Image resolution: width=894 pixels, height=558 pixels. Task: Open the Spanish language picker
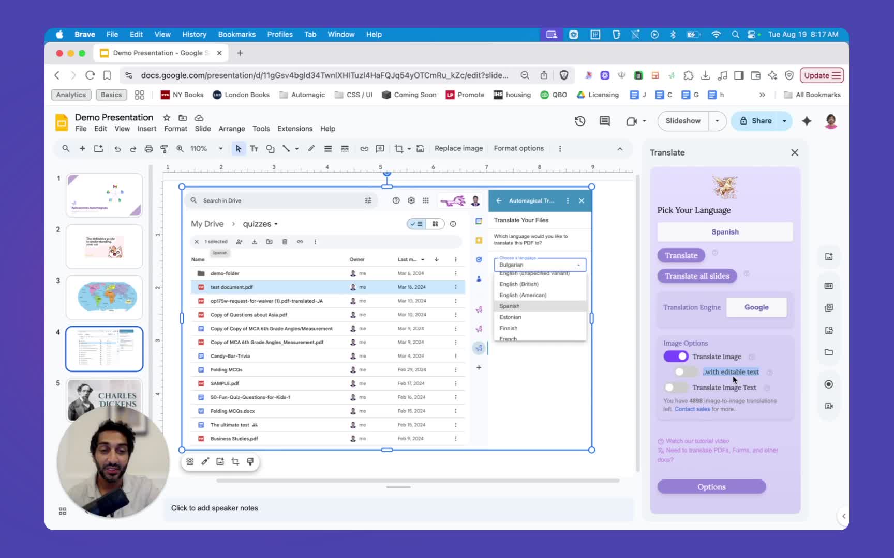pyautogui.click(x=725, y=232)
